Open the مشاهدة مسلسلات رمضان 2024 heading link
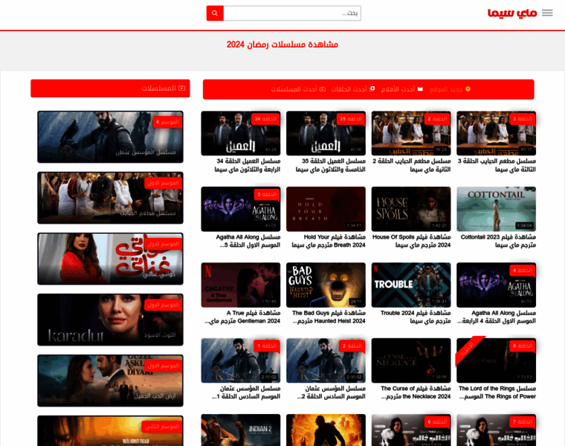The width and height of the screenshot is (565, 446). pyautogui.click(x=282, y=45)
